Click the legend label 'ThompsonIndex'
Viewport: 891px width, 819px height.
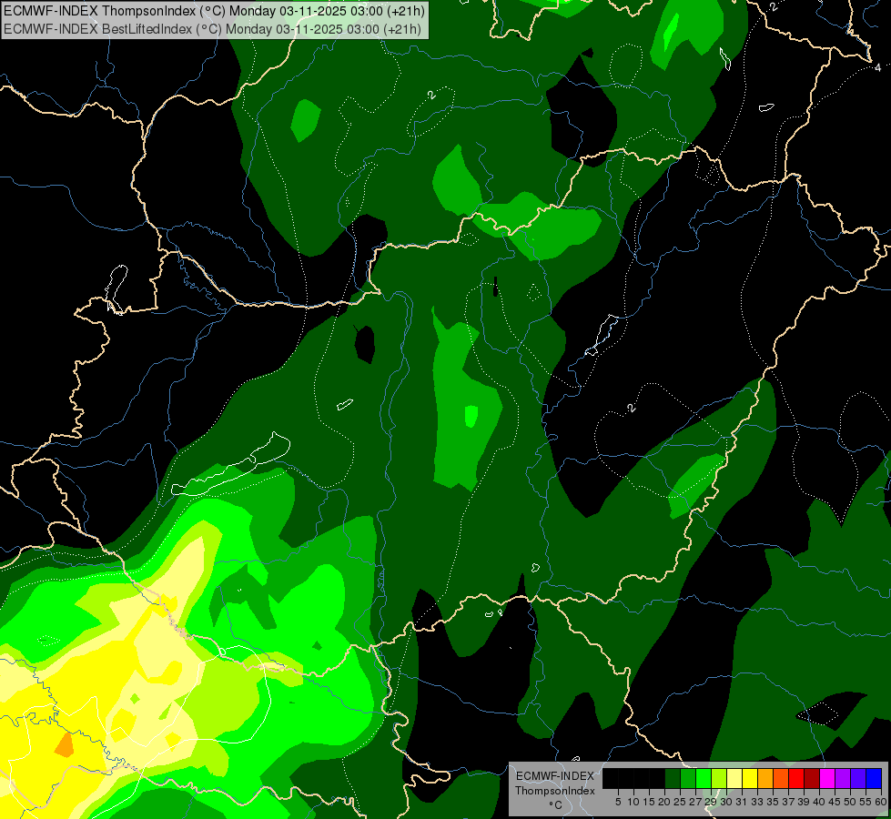coord(555,791)
